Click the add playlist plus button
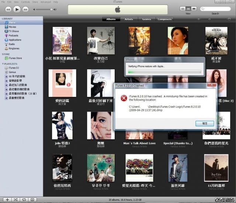This screenshot has width=236, height=203. tap(7, 200)
